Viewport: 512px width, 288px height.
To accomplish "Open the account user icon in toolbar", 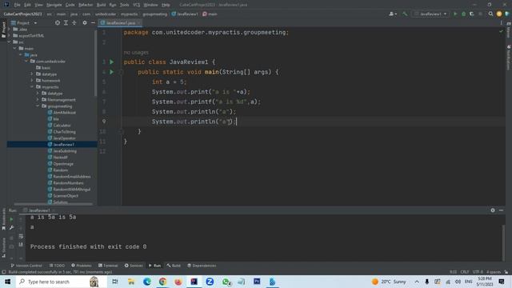I will pyautogui.click(x=393, y=14).
